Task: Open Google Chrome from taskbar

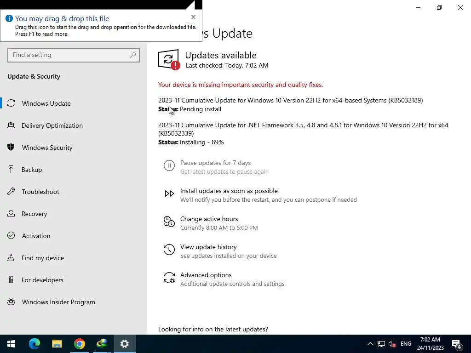Action: click(x=79, y=344)
